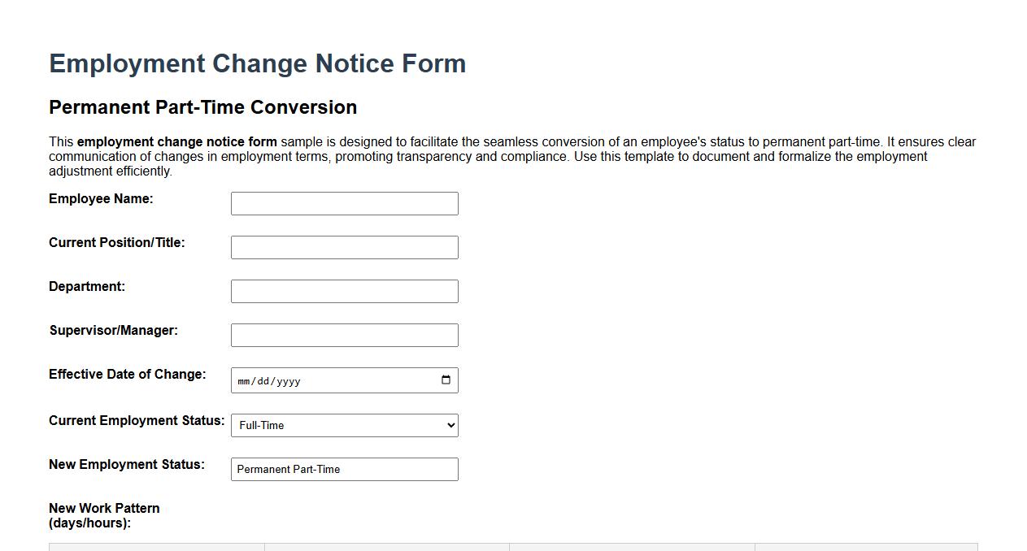
Task: Click the Department text field
Action: coord(344,290)
